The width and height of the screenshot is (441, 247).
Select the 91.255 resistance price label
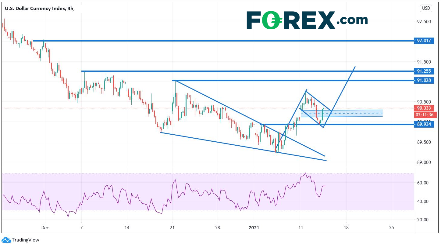click(424, 71)
